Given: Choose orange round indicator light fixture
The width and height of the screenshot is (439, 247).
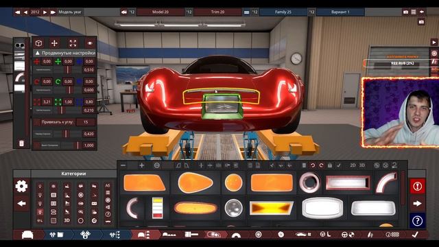Looking at the screenshot, I should (x=233, y=183).
